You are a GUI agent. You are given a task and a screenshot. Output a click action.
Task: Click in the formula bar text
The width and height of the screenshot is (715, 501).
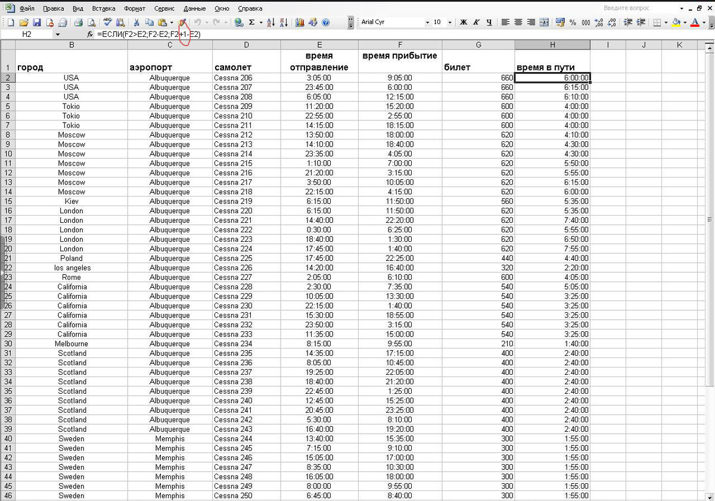149,35
